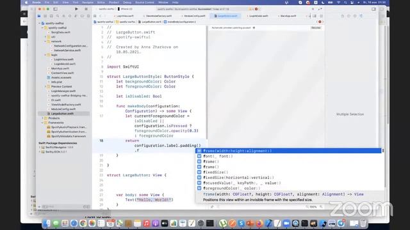
Task: Open the Product menu in menu bar
Action: tap(114, 3)
